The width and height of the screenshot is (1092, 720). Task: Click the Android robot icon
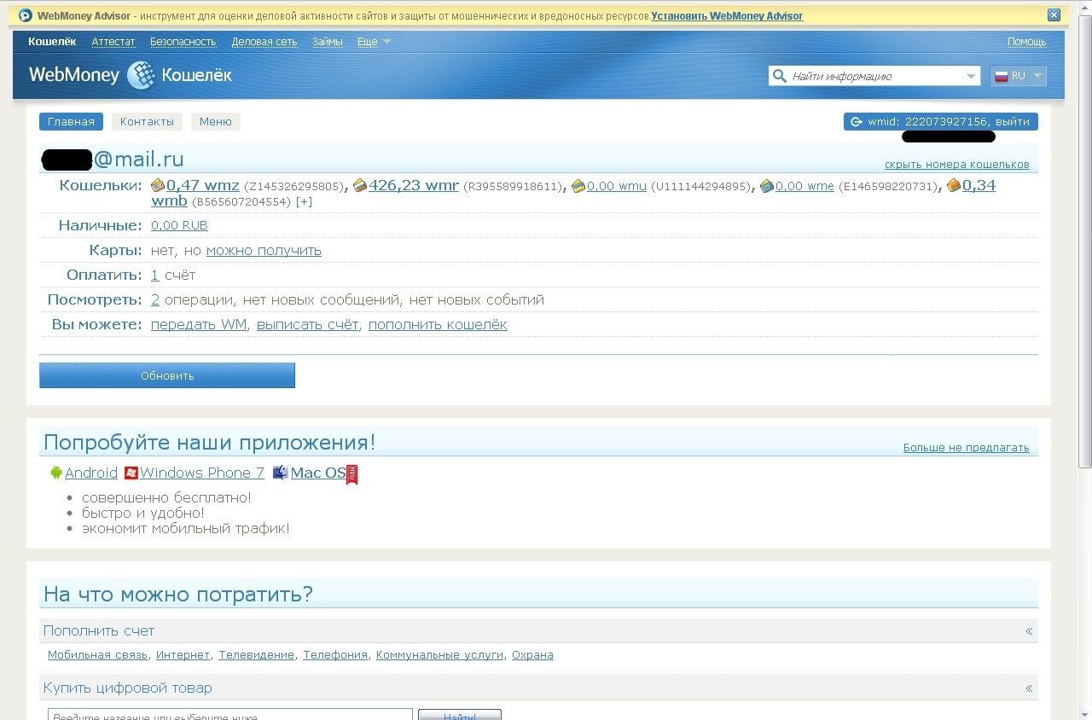pyautogui.click(x=56, y=473)
